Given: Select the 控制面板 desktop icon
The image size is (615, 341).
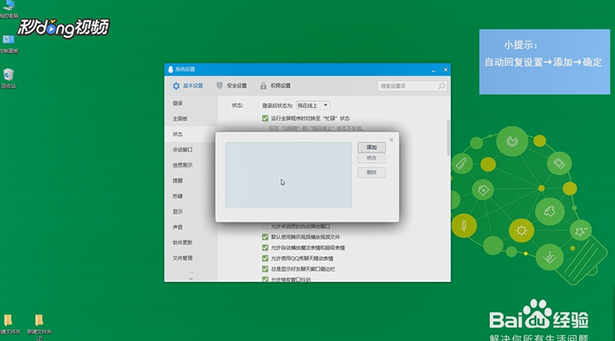Looking at the screenshot, I should (x=9, y=44).
